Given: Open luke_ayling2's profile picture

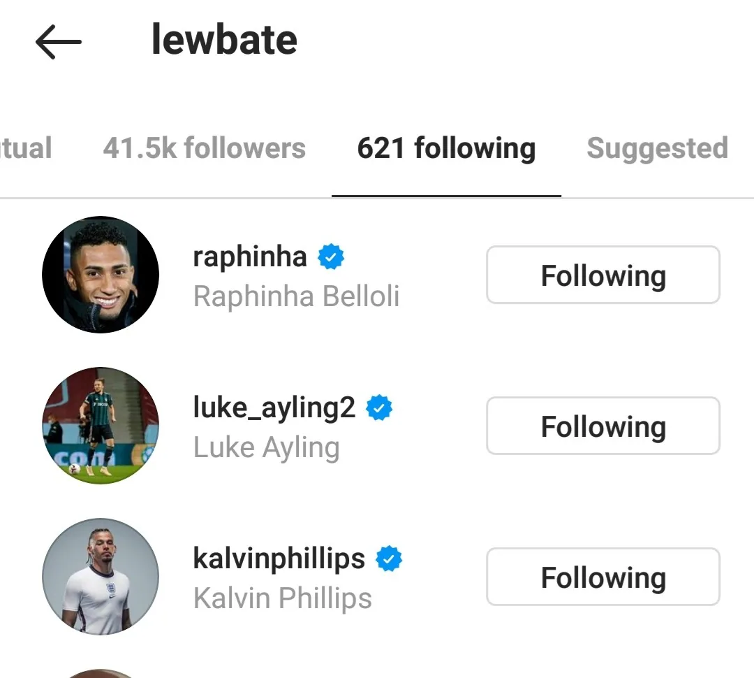Looking at the screenshot, I should [x=101, y=426].
